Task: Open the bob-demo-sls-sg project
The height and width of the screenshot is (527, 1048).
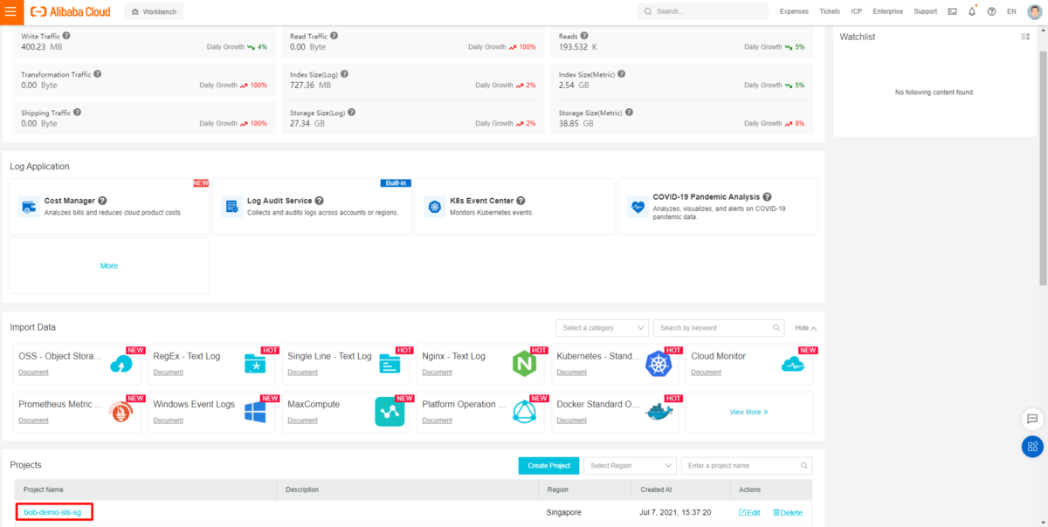Action: click(52, 512)
